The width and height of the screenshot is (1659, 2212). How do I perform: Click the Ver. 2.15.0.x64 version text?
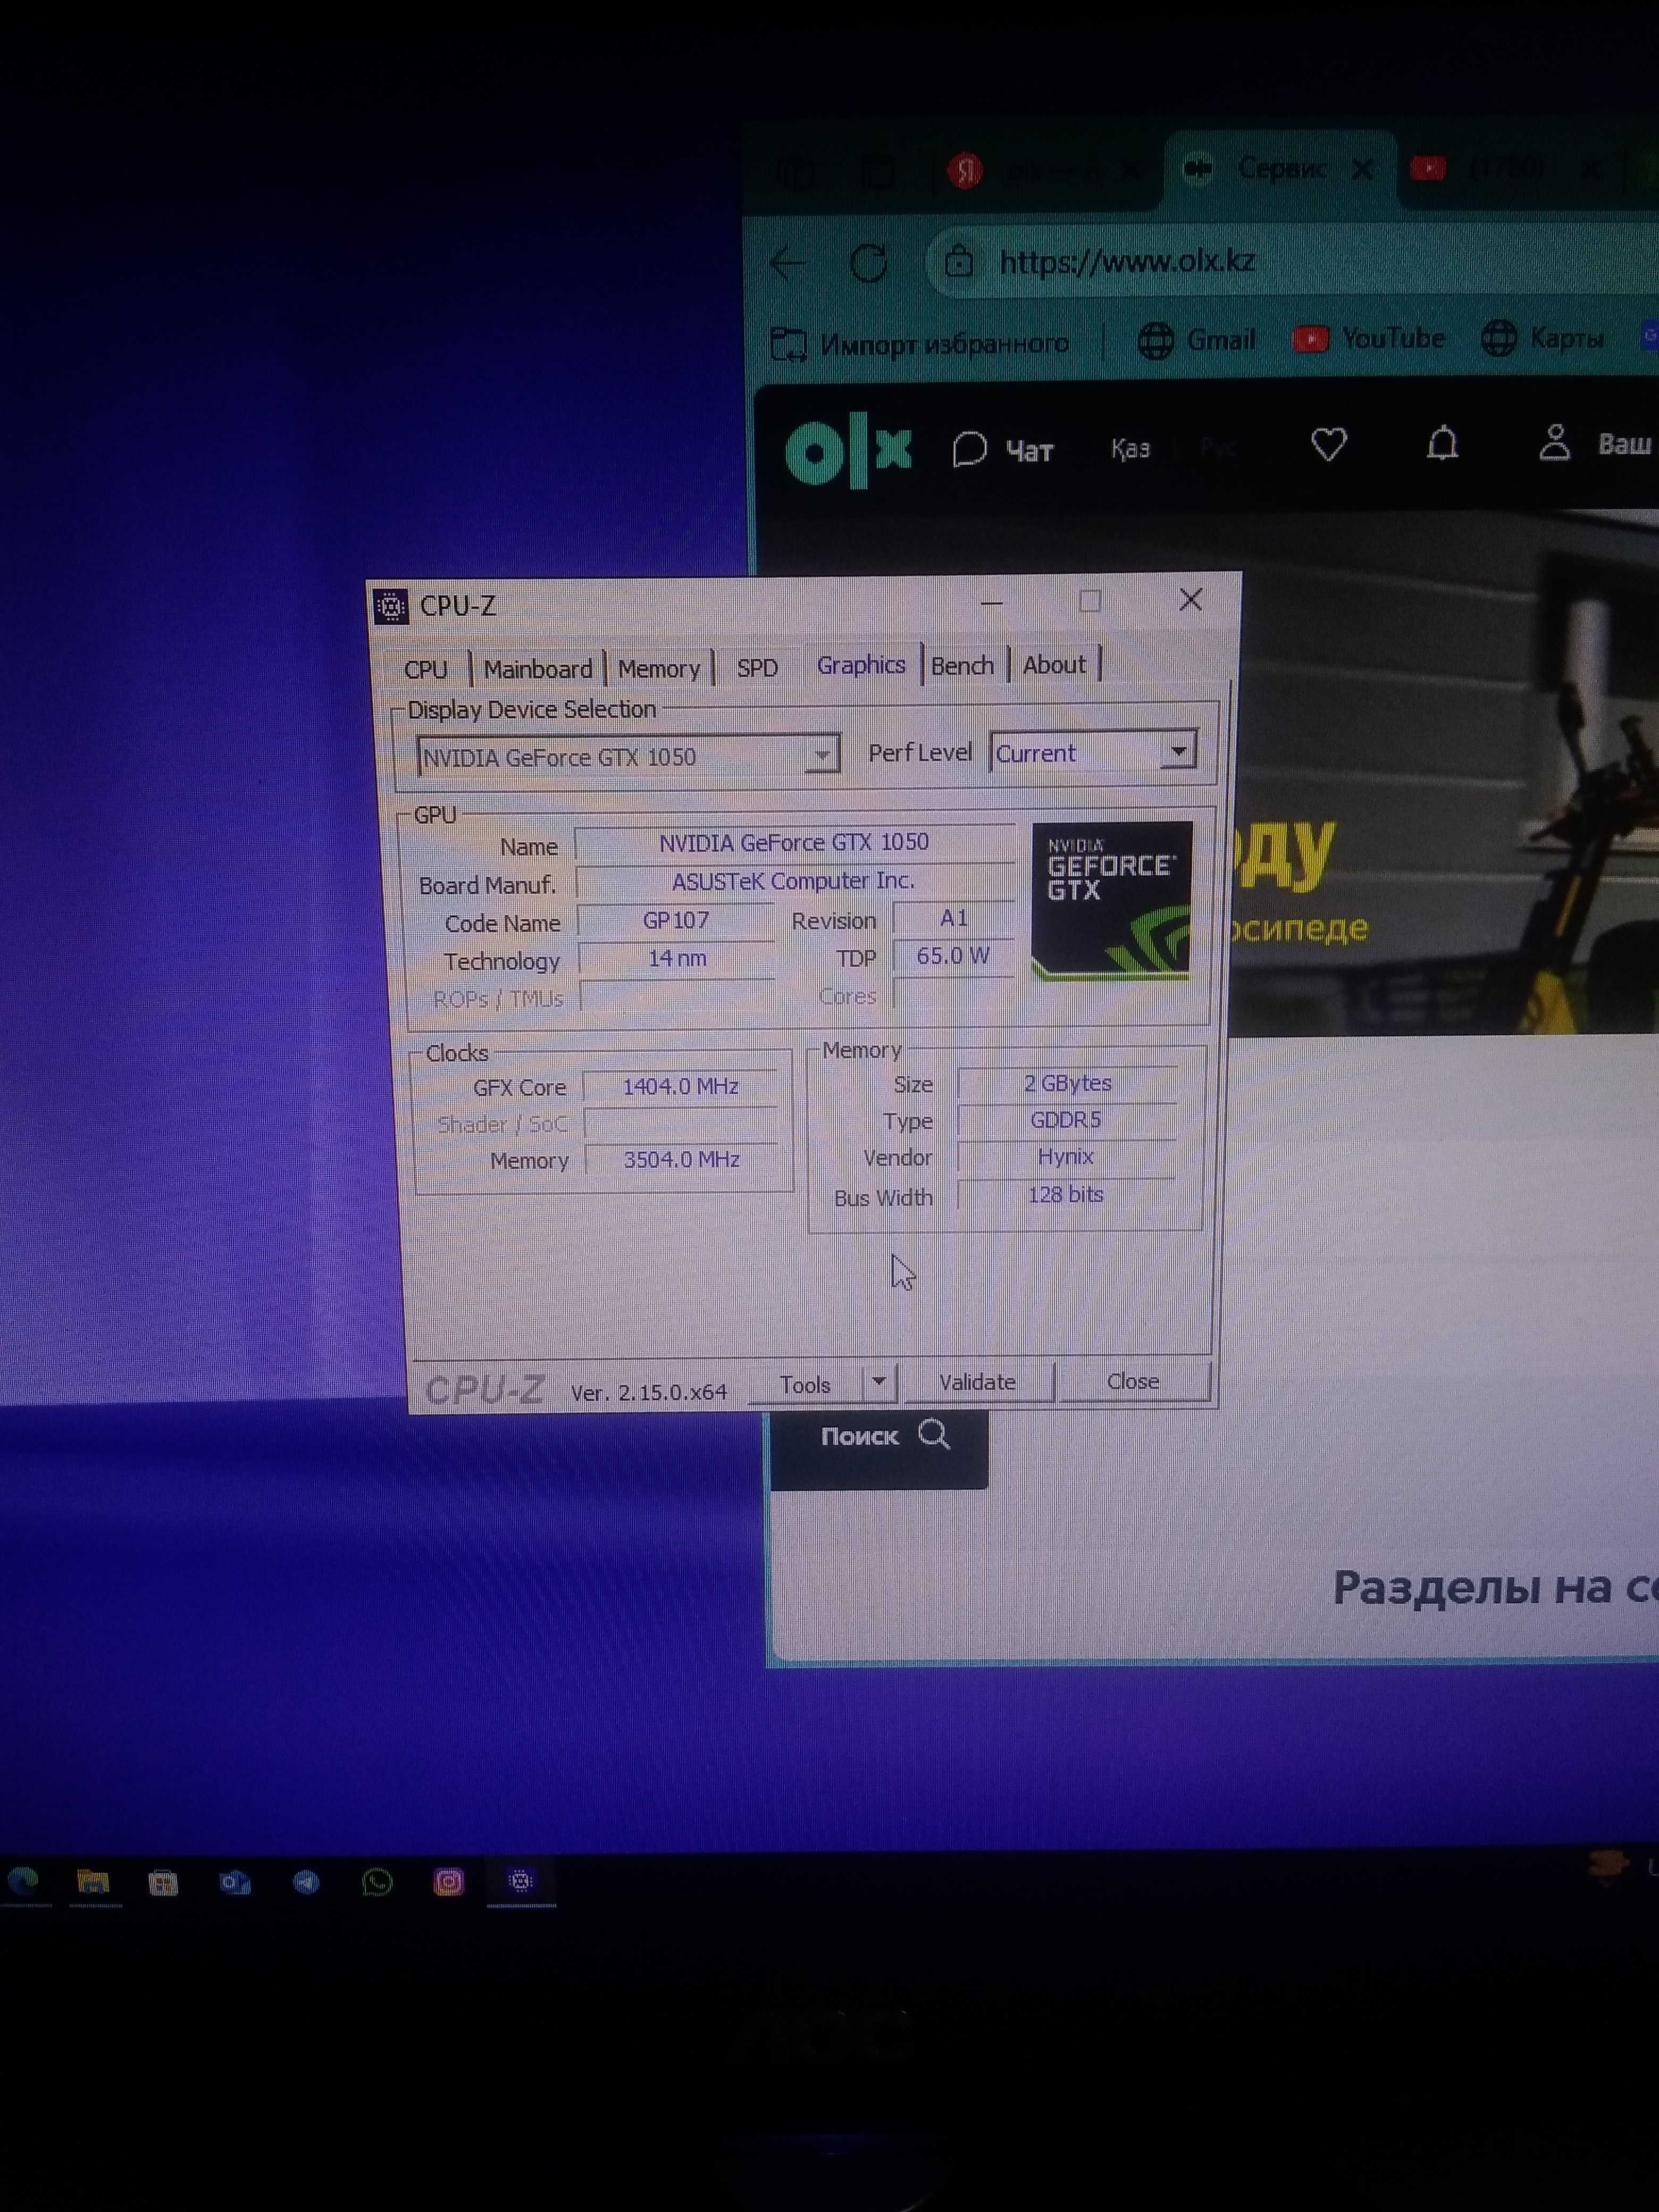(649, 1392)
